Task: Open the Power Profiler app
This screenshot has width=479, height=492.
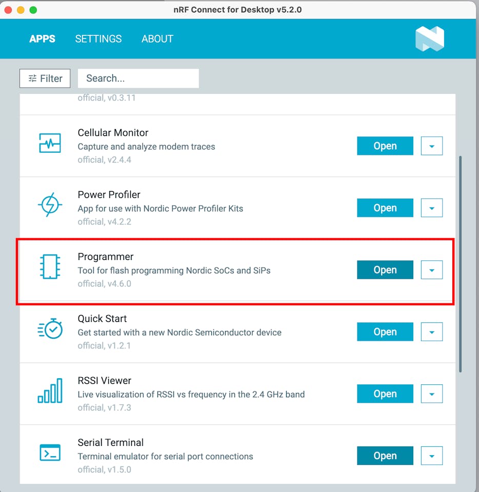Action: (x=385, y=208)
